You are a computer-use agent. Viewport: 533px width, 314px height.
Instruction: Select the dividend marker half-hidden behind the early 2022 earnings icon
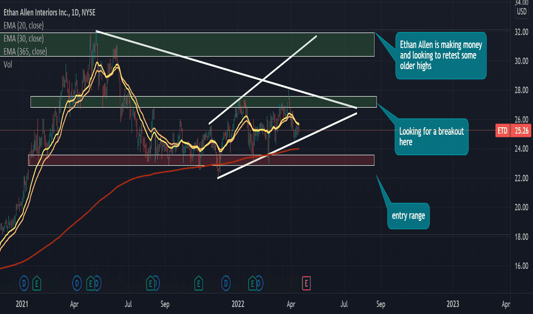[260, 283]
